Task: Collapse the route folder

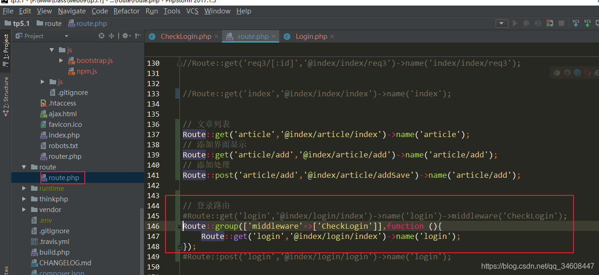Action: click(24, 167)
